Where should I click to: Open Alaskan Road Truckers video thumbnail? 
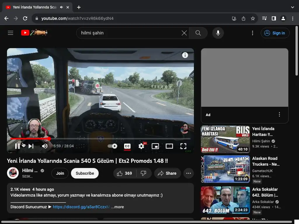click(x=225, y=169)
